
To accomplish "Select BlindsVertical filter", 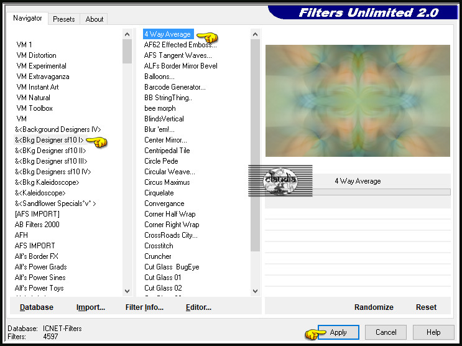I will [x=164, y=119].
